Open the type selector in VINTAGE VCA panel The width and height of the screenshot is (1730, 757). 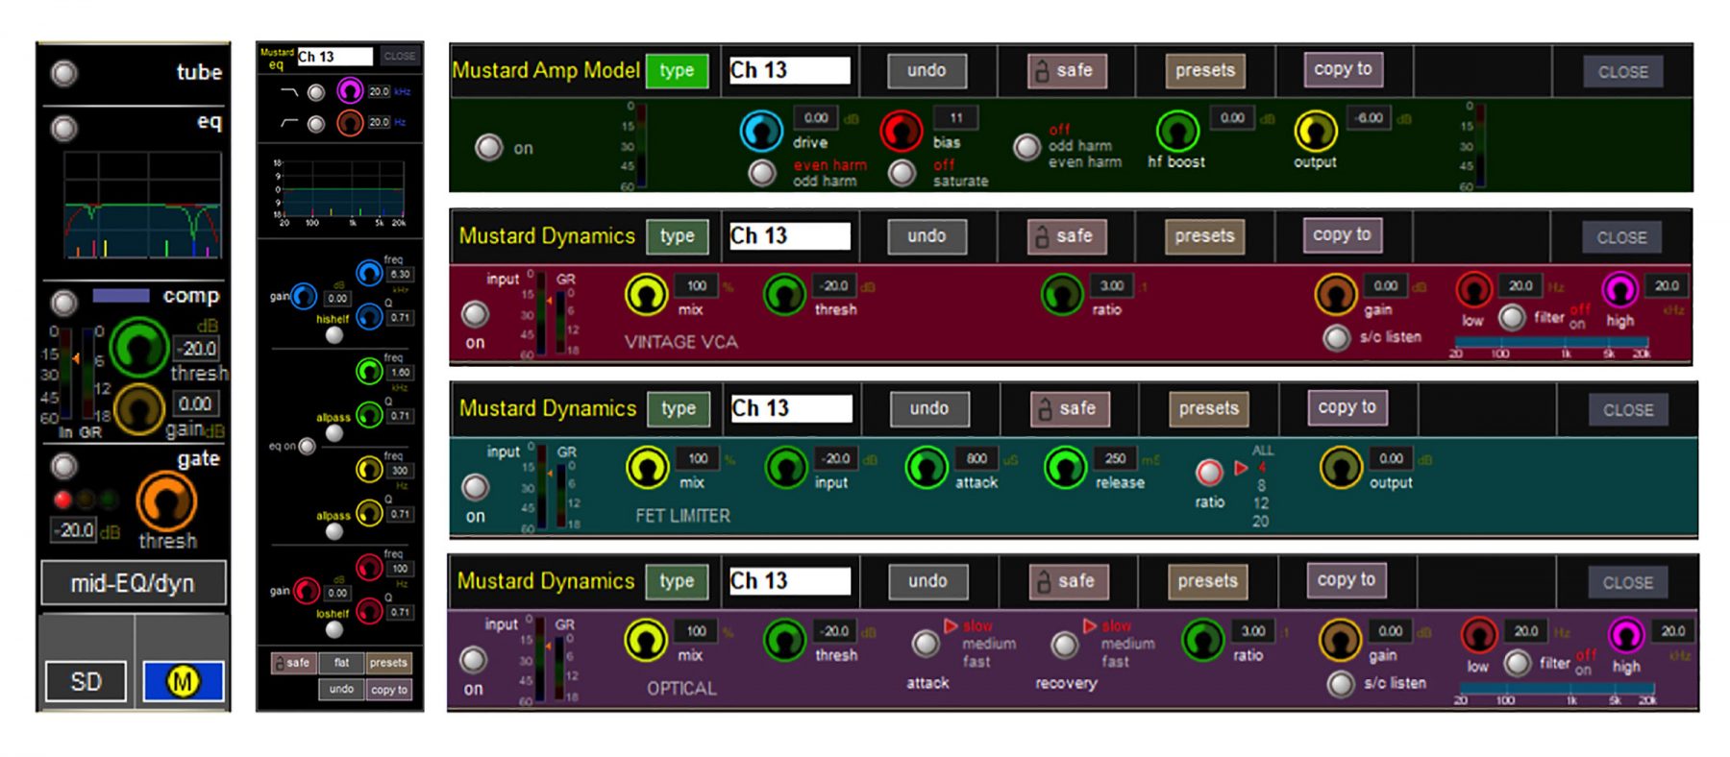[x=678, y=236]
